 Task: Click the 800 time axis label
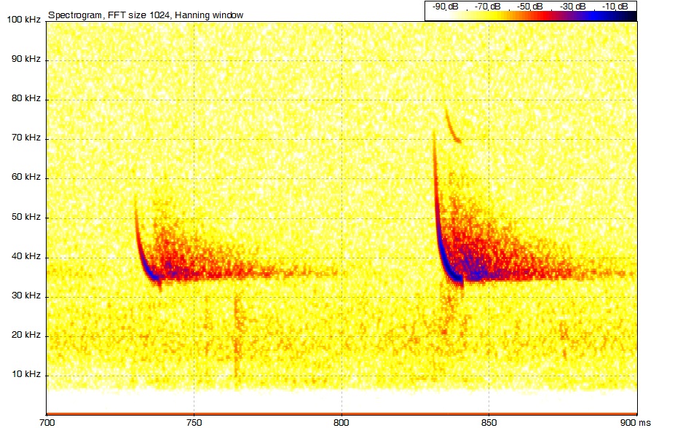[x=341, y=422]
